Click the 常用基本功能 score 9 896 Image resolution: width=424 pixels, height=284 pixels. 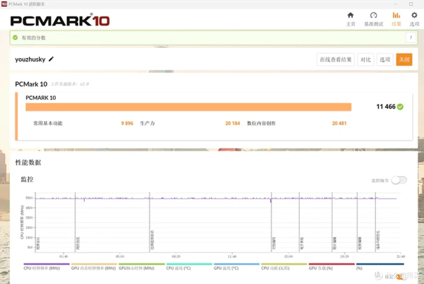127,123
